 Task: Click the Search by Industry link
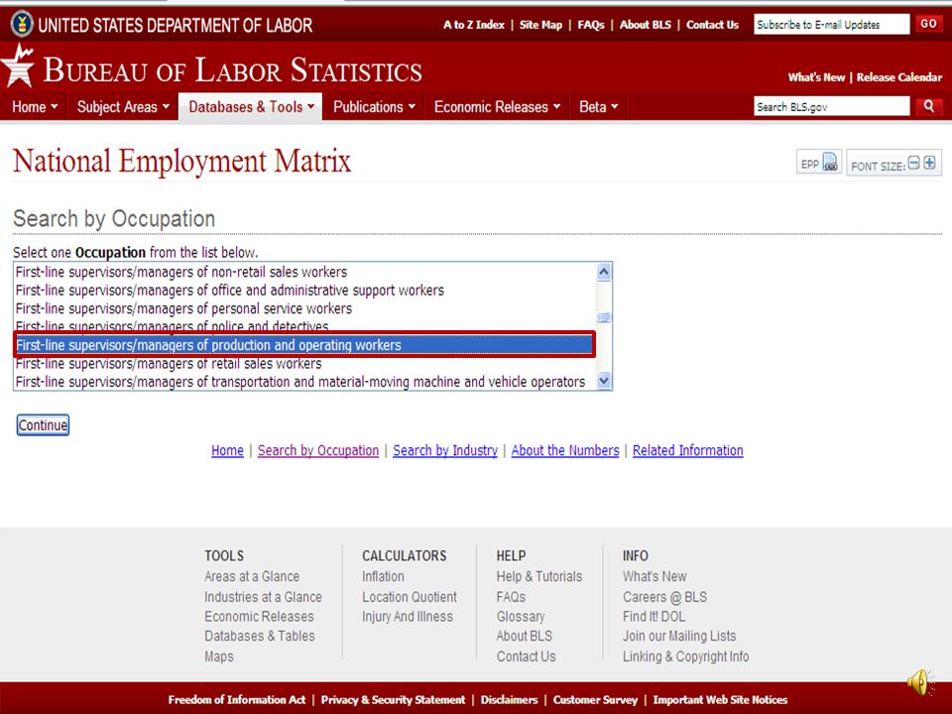pyautogui.click(x=445, y=450)
